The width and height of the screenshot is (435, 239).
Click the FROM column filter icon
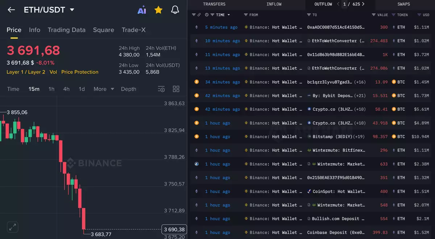point(246,15)
